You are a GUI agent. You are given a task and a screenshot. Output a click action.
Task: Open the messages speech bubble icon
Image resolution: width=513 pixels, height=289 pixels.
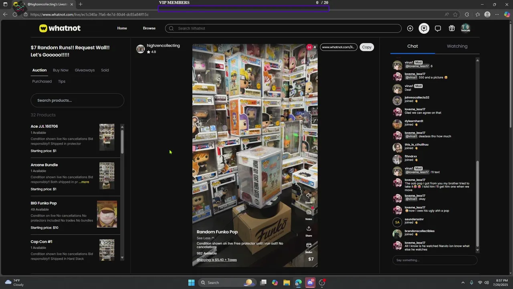(438, 28)
